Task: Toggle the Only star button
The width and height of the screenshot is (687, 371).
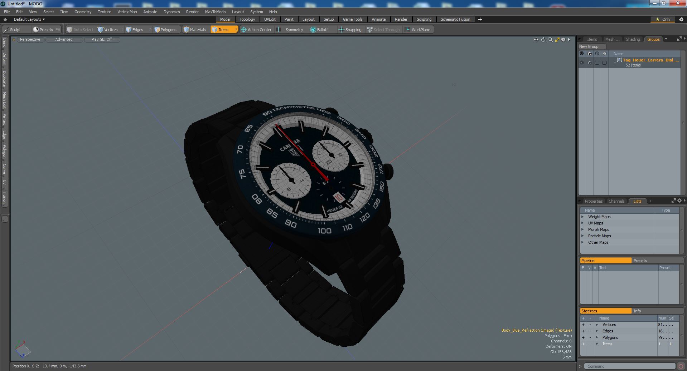Action: click(x=663, y=19)
